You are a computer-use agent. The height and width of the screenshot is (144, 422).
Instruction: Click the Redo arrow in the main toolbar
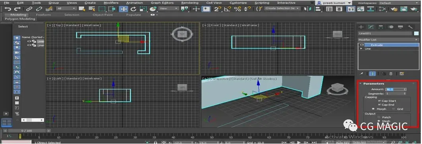point(17,9)
